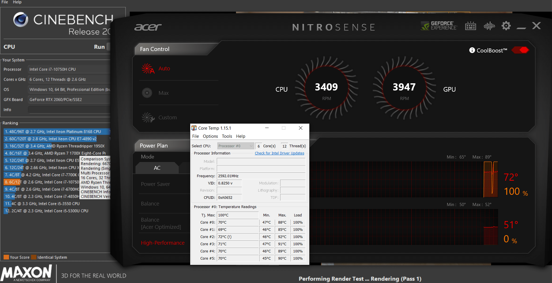Click Core #0 max 88°C cell
Screen dimensions: 552x283
282,222
